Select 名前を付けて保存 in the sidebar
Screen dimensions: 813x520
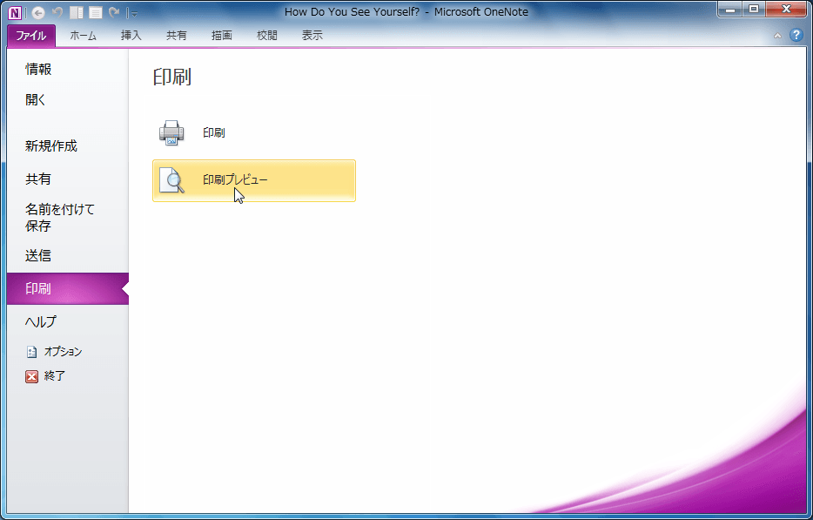[x=68, y=218]
